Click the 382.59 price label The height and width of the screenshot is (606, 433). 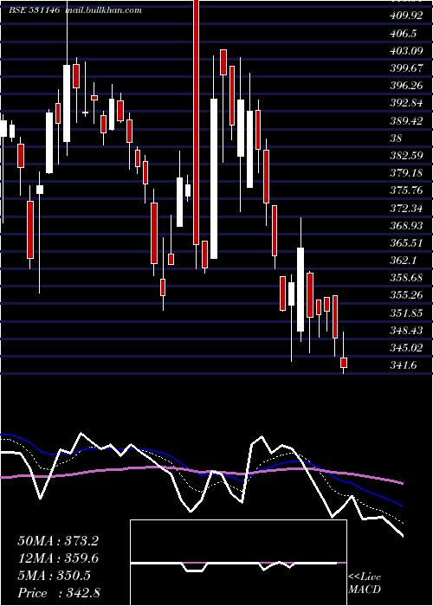(x=406, y=156)
